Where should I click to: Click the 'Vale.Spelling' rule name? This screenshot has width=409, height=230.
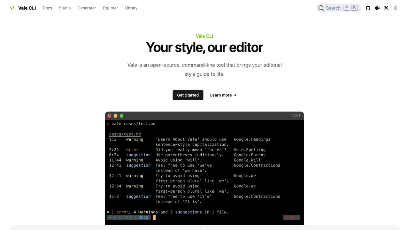pos(250,149)
